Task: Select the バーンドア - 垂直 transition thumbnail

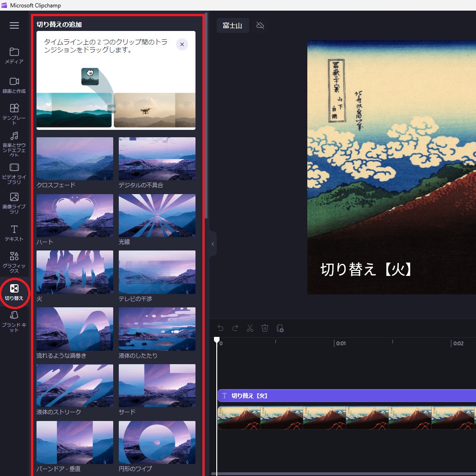Action: click(x=75, y=442)
